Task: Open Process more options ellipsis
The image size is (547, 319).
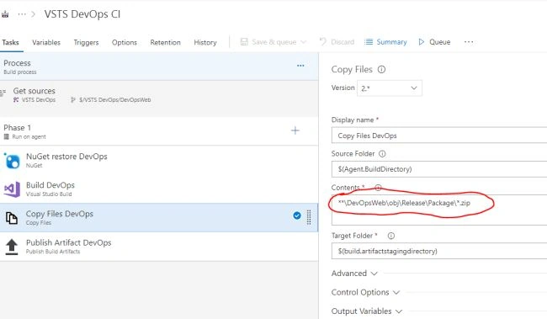Action: pos(300,66)
